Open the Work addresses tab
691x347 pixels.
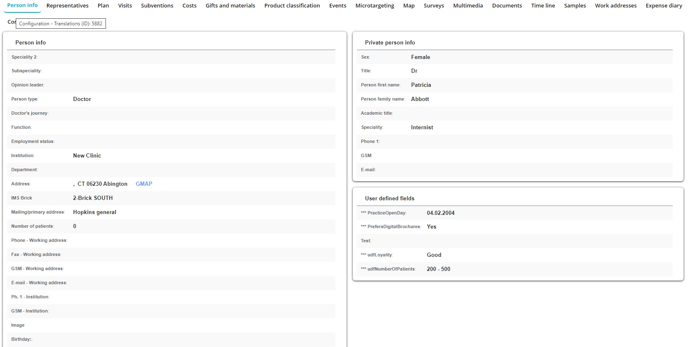point(615,6)
